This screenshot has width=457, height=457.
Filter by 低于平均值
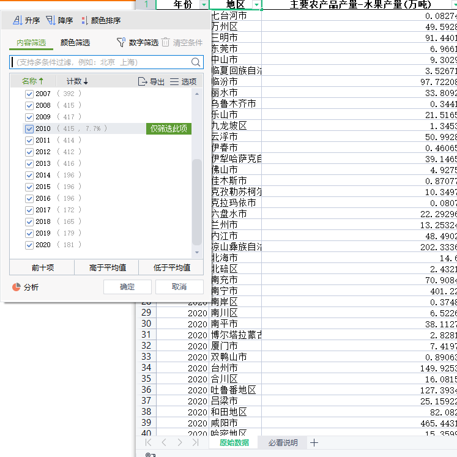click(x=172, y=267)
